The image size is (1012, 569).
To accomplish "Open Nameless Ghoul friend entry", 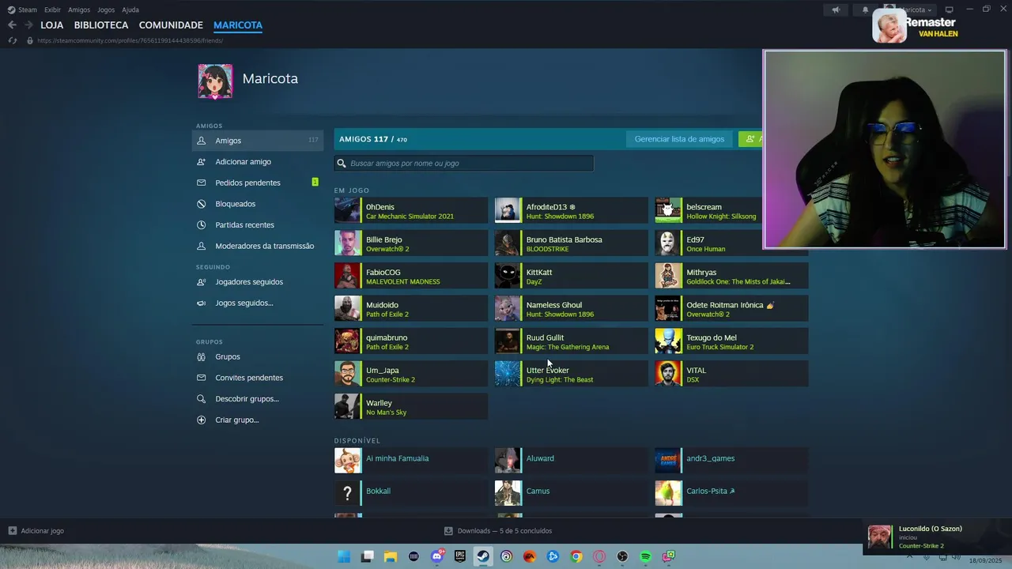I will 572,309.
